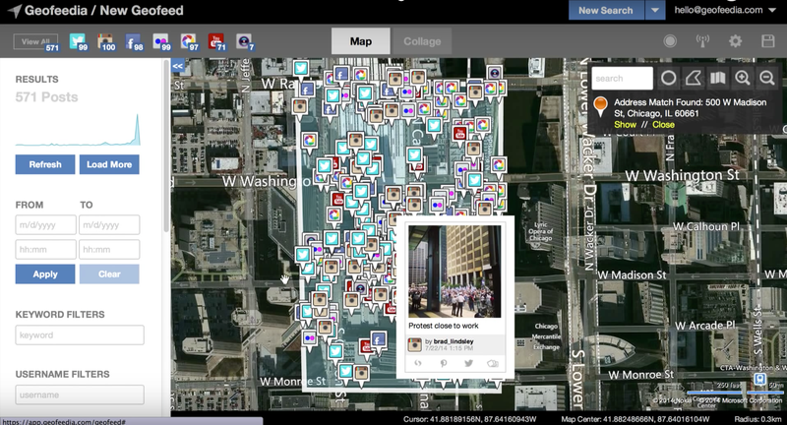The image size is (787, 425).
Task: Click the comments icon in popup
Action: coord(493,363)
